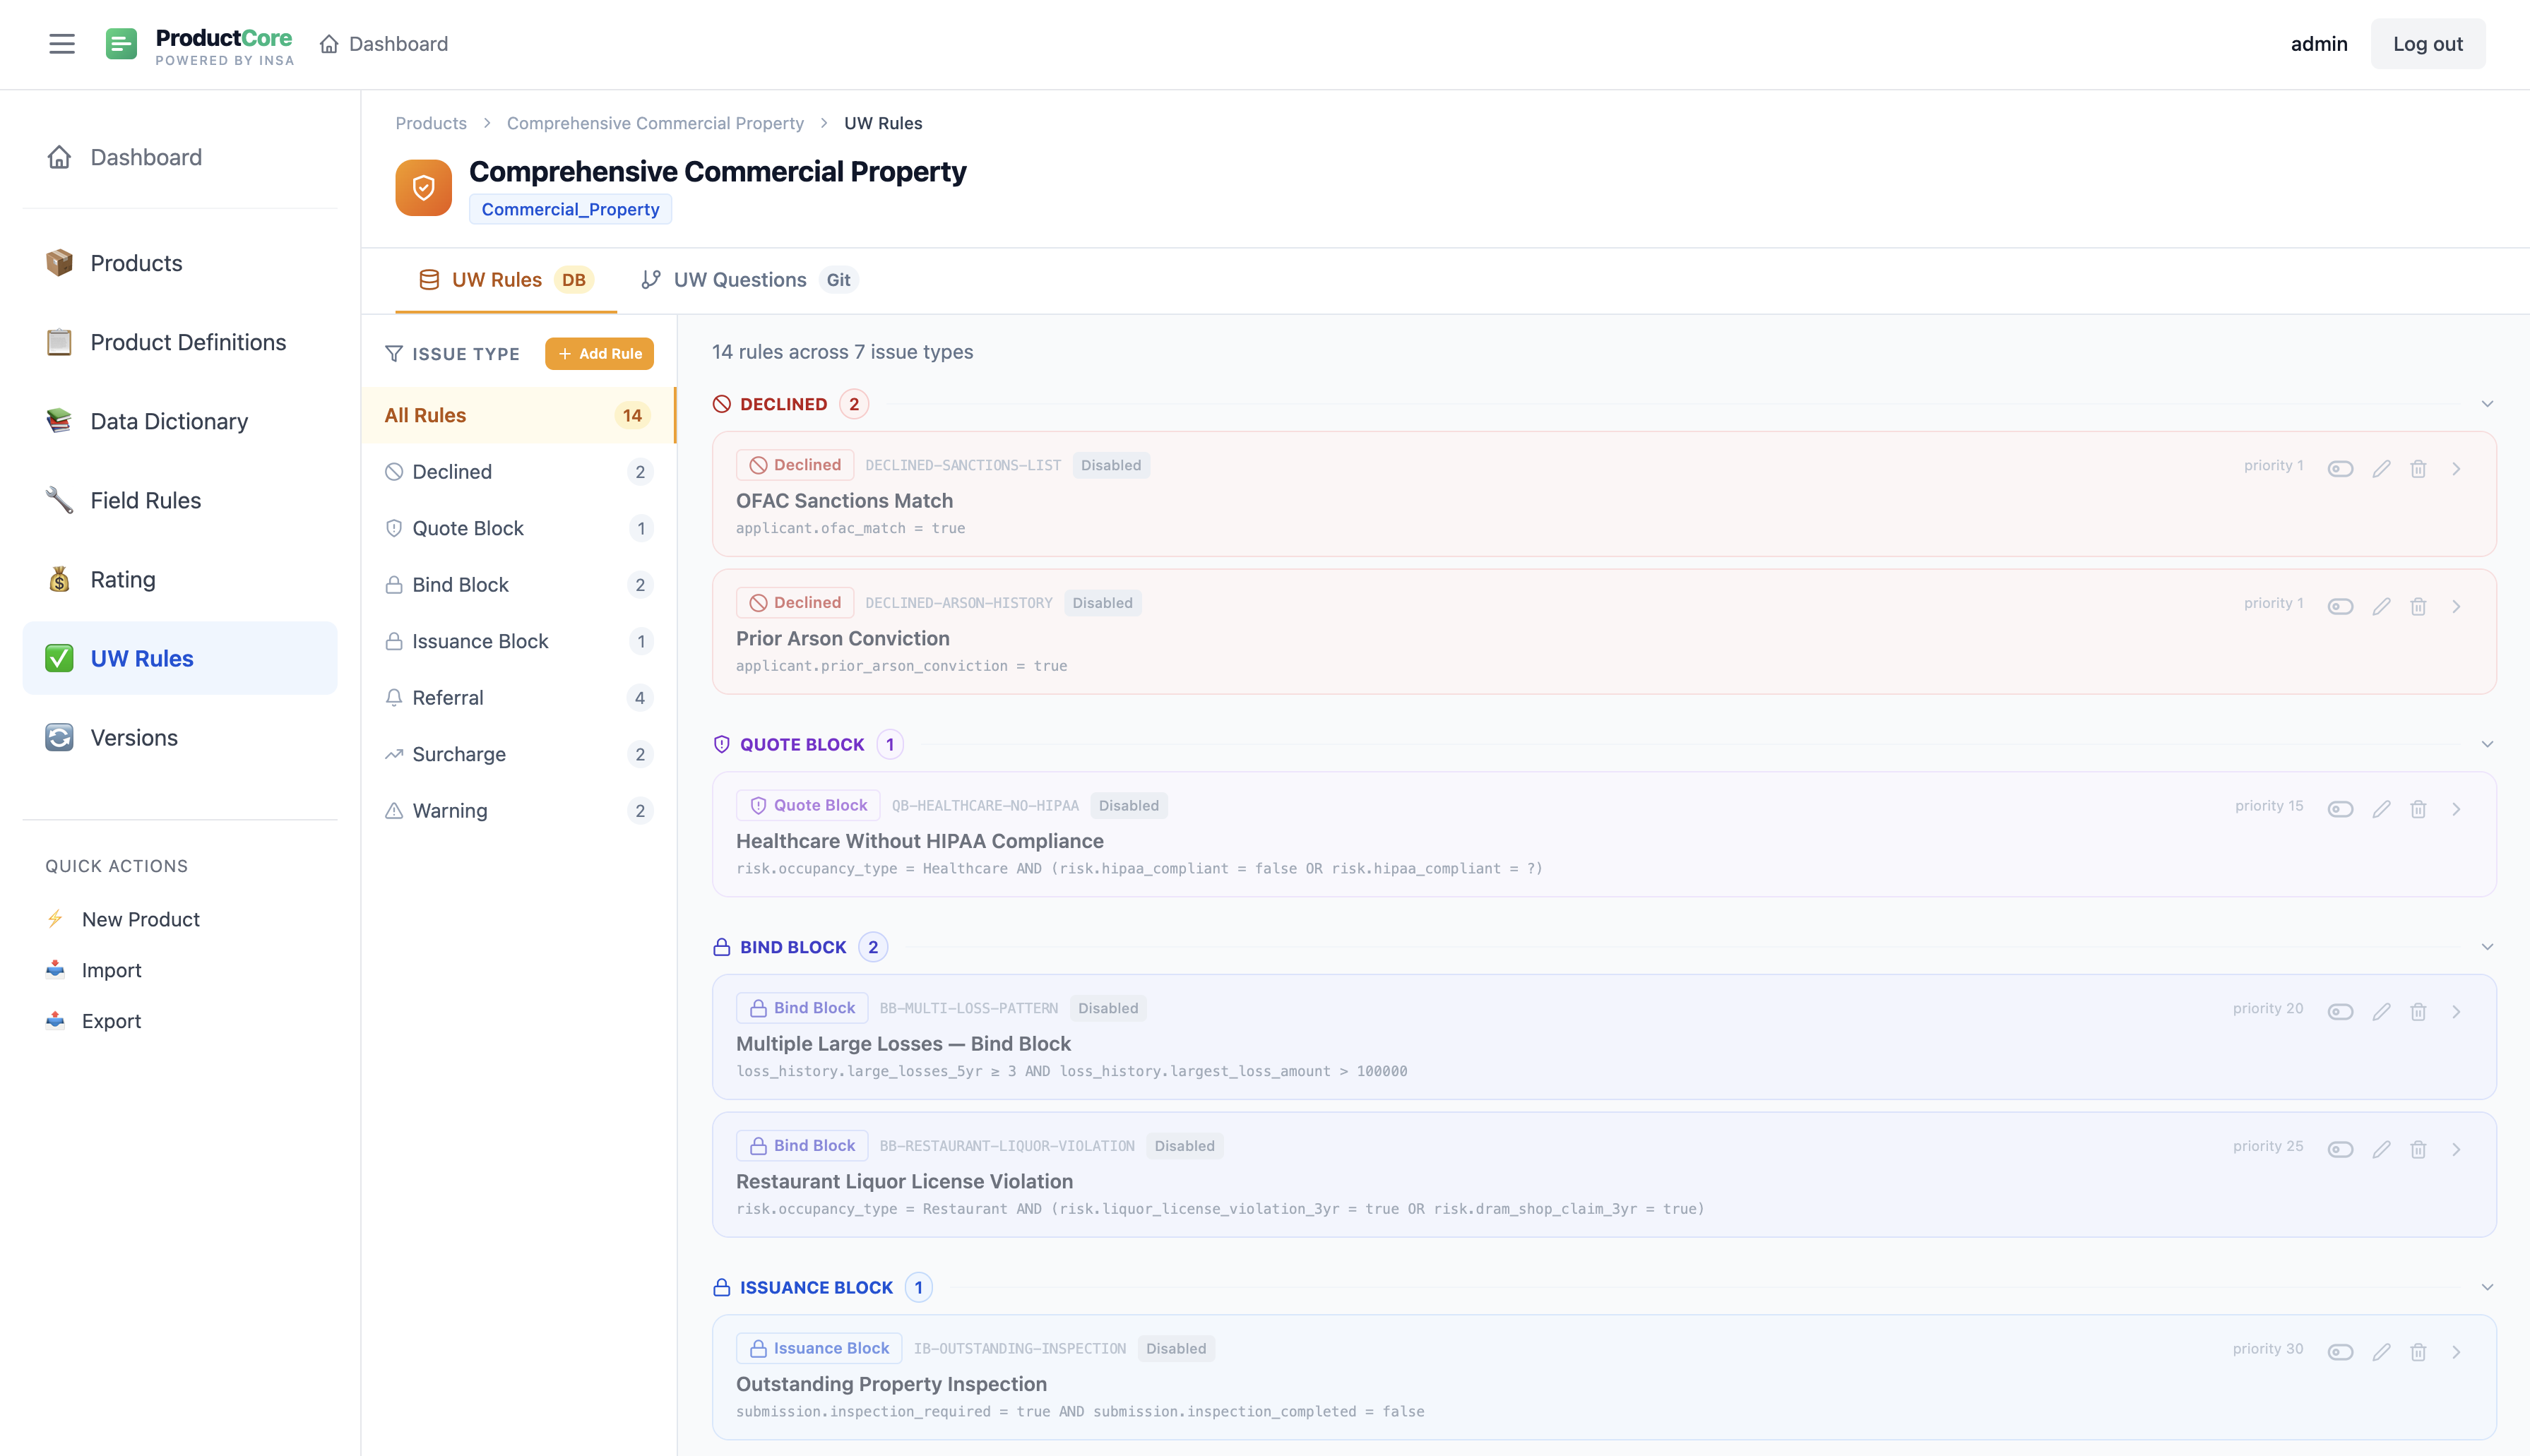Toggle Healthcare Without HIPAA rule enabled

[2340, 809]
